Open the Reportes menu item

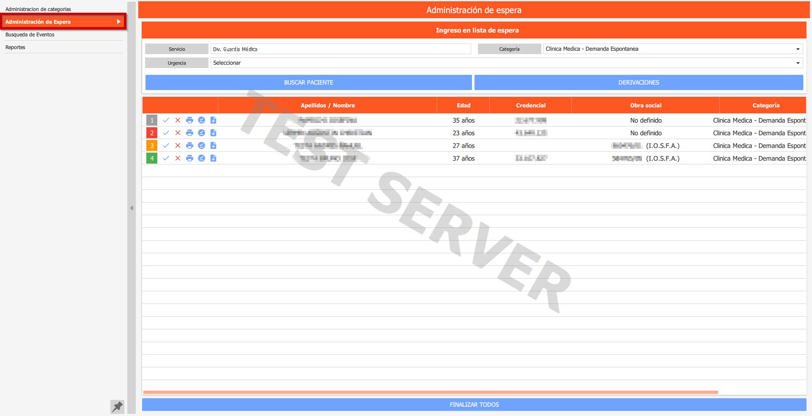[x=15, y=47]
